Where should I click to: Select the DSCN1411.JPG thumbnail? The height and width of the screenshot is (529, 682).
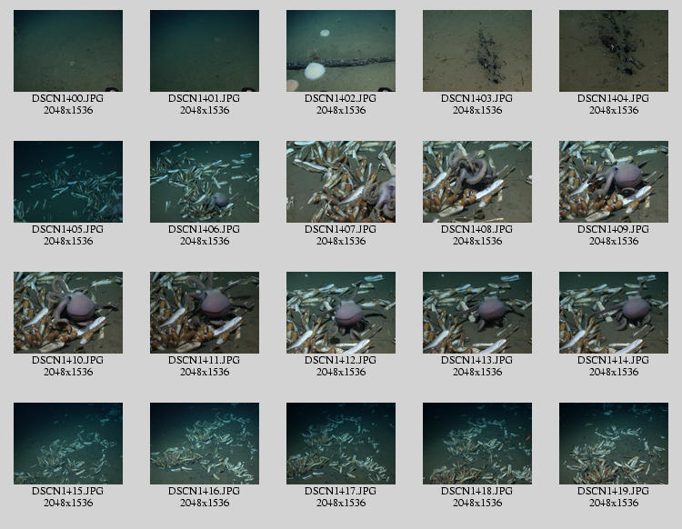pos(205,313)
